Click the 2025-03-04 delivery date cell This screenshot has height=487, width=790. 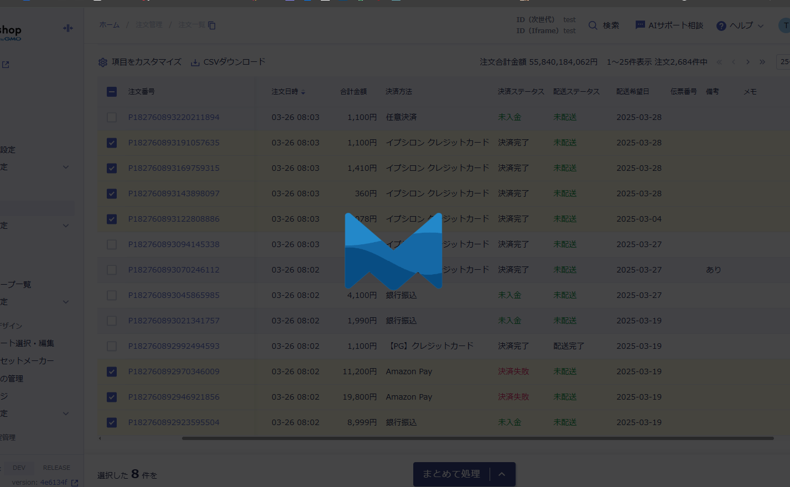click(639, 219)
